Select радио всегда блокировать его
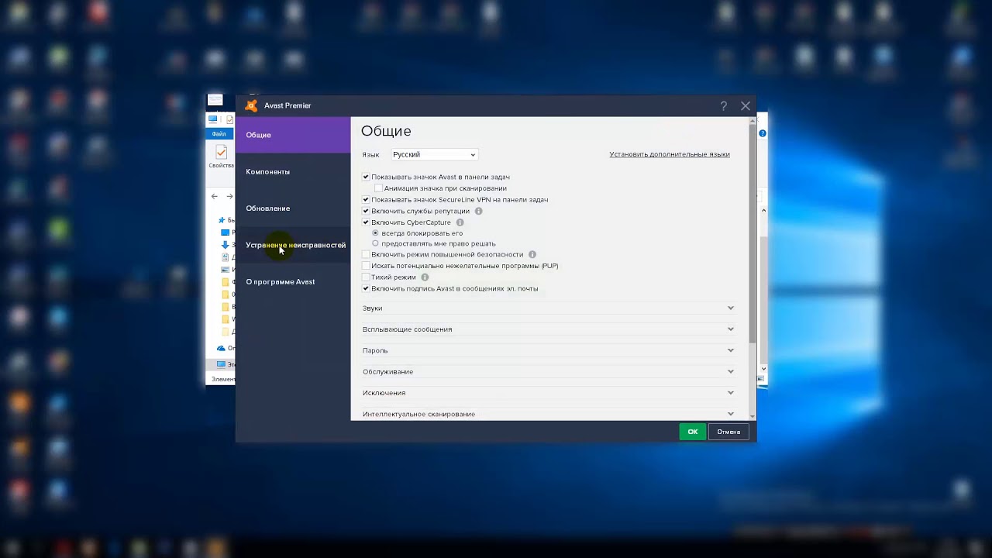This screenshot has height=558, width=992. 376,233
